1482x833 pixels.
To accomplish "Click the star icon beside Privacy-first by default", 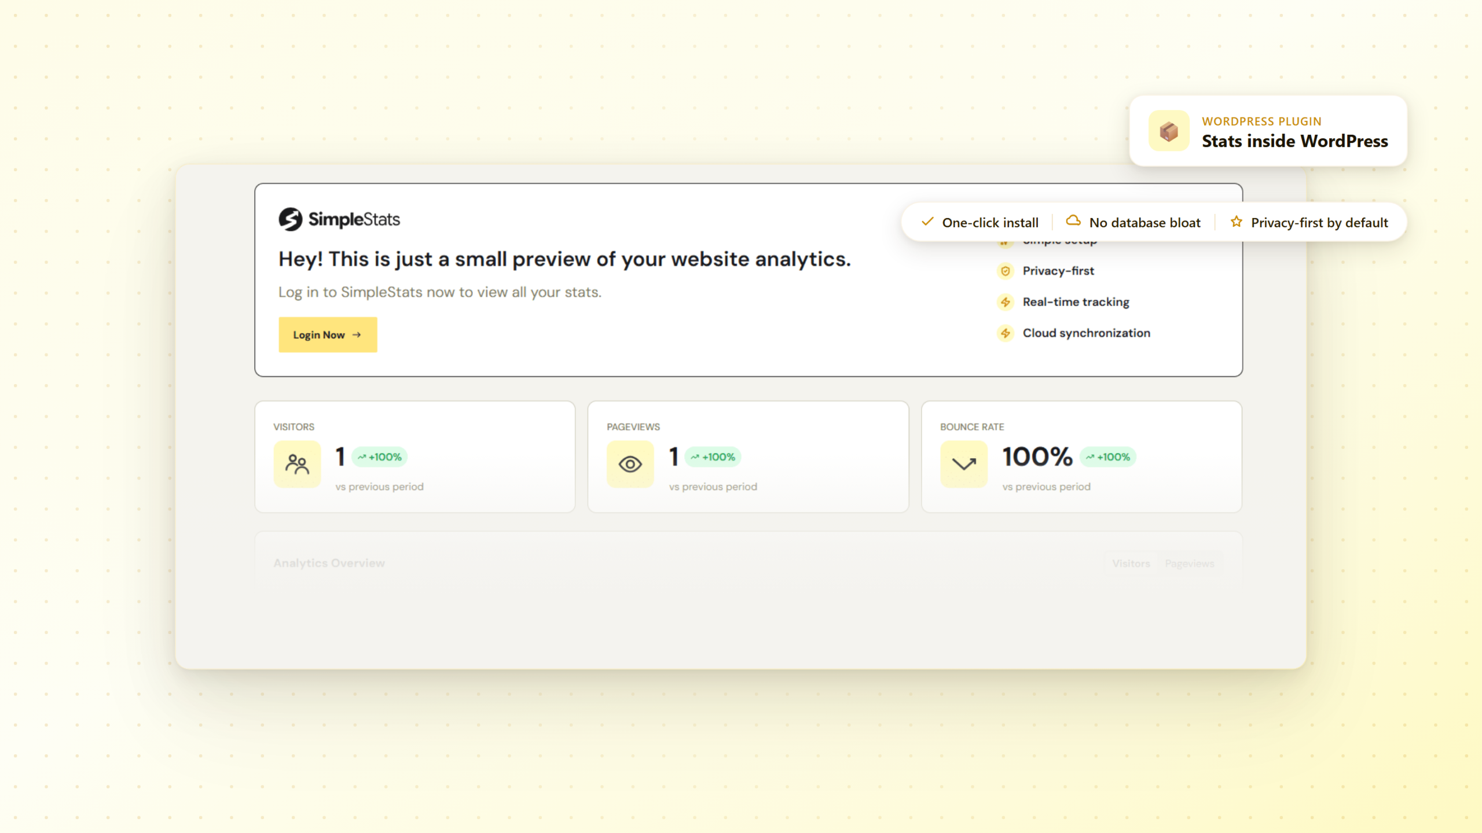I will pos(1236,222).
